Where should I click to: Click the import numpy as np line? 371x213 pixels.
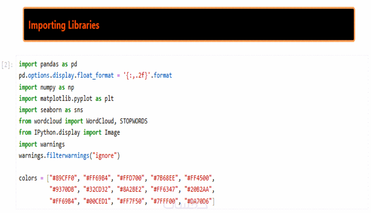[46, 87]
